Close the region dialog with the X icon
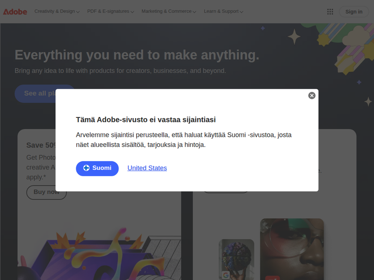The width and height of the screenshot is (374, 280). [312, 96]
